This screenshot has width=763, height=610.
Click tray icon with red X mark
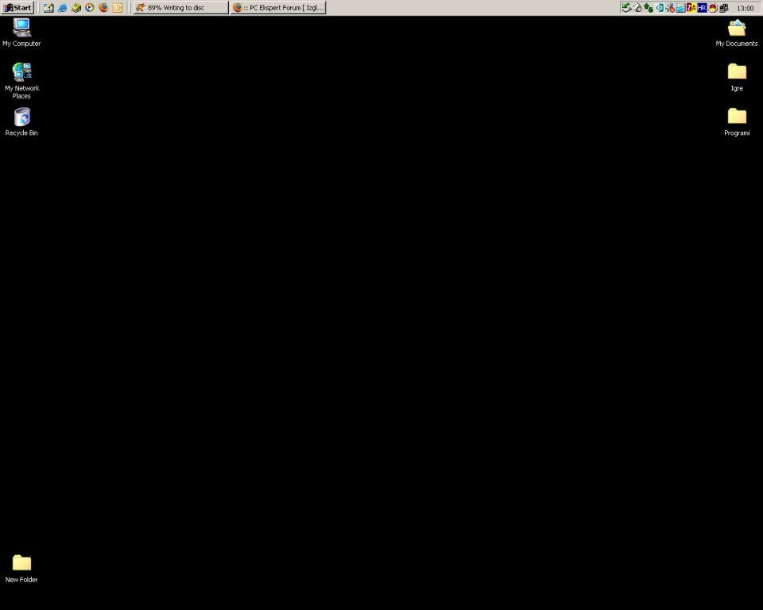670,7
